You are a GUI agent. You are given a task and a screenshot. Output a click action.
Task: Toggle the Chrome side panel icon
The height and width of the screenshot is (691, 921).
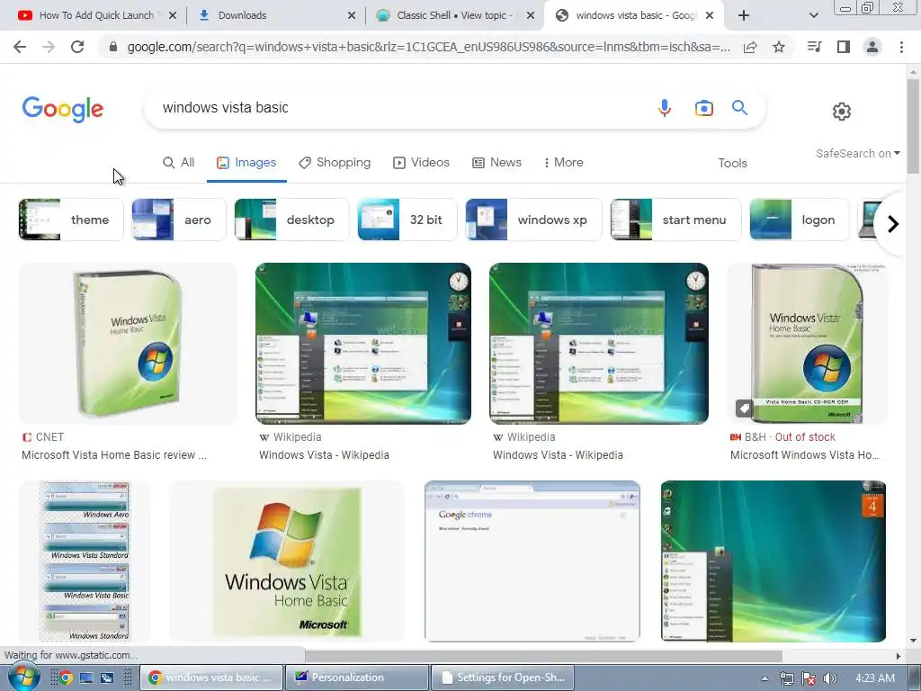point(844,47)
